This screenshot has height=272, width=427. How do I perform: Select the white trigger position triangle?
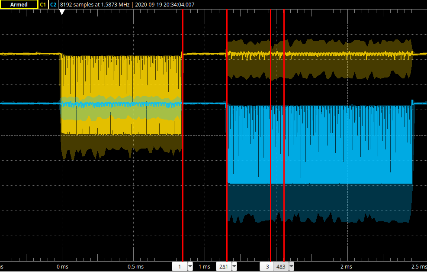click(62, 12)
